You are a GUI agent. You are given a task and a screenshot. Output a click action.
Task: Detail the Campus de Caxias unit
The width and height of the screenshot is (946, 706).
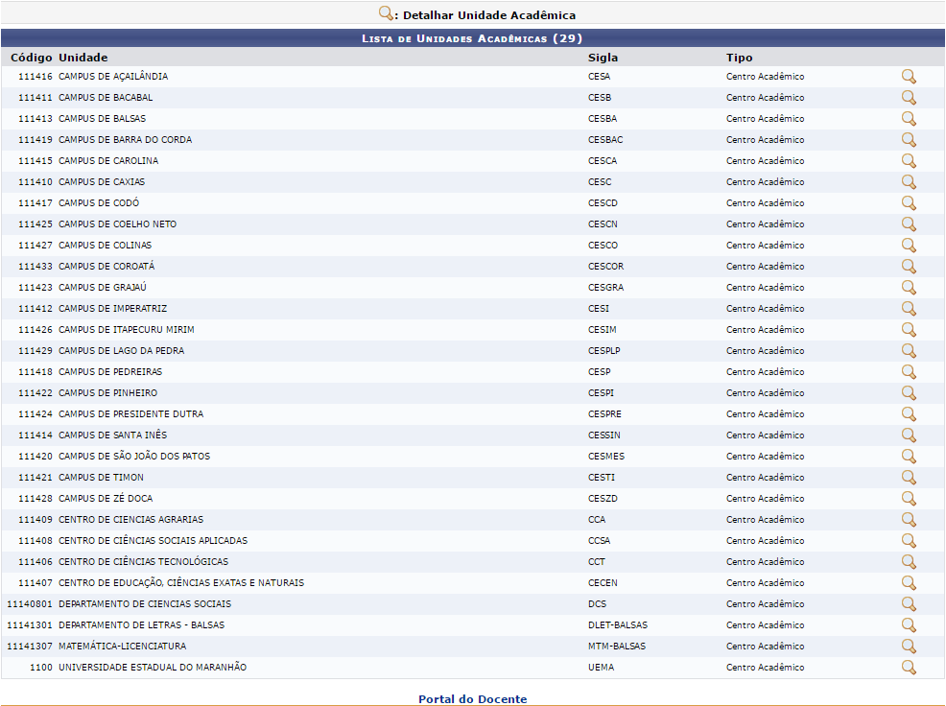(908, 182)
